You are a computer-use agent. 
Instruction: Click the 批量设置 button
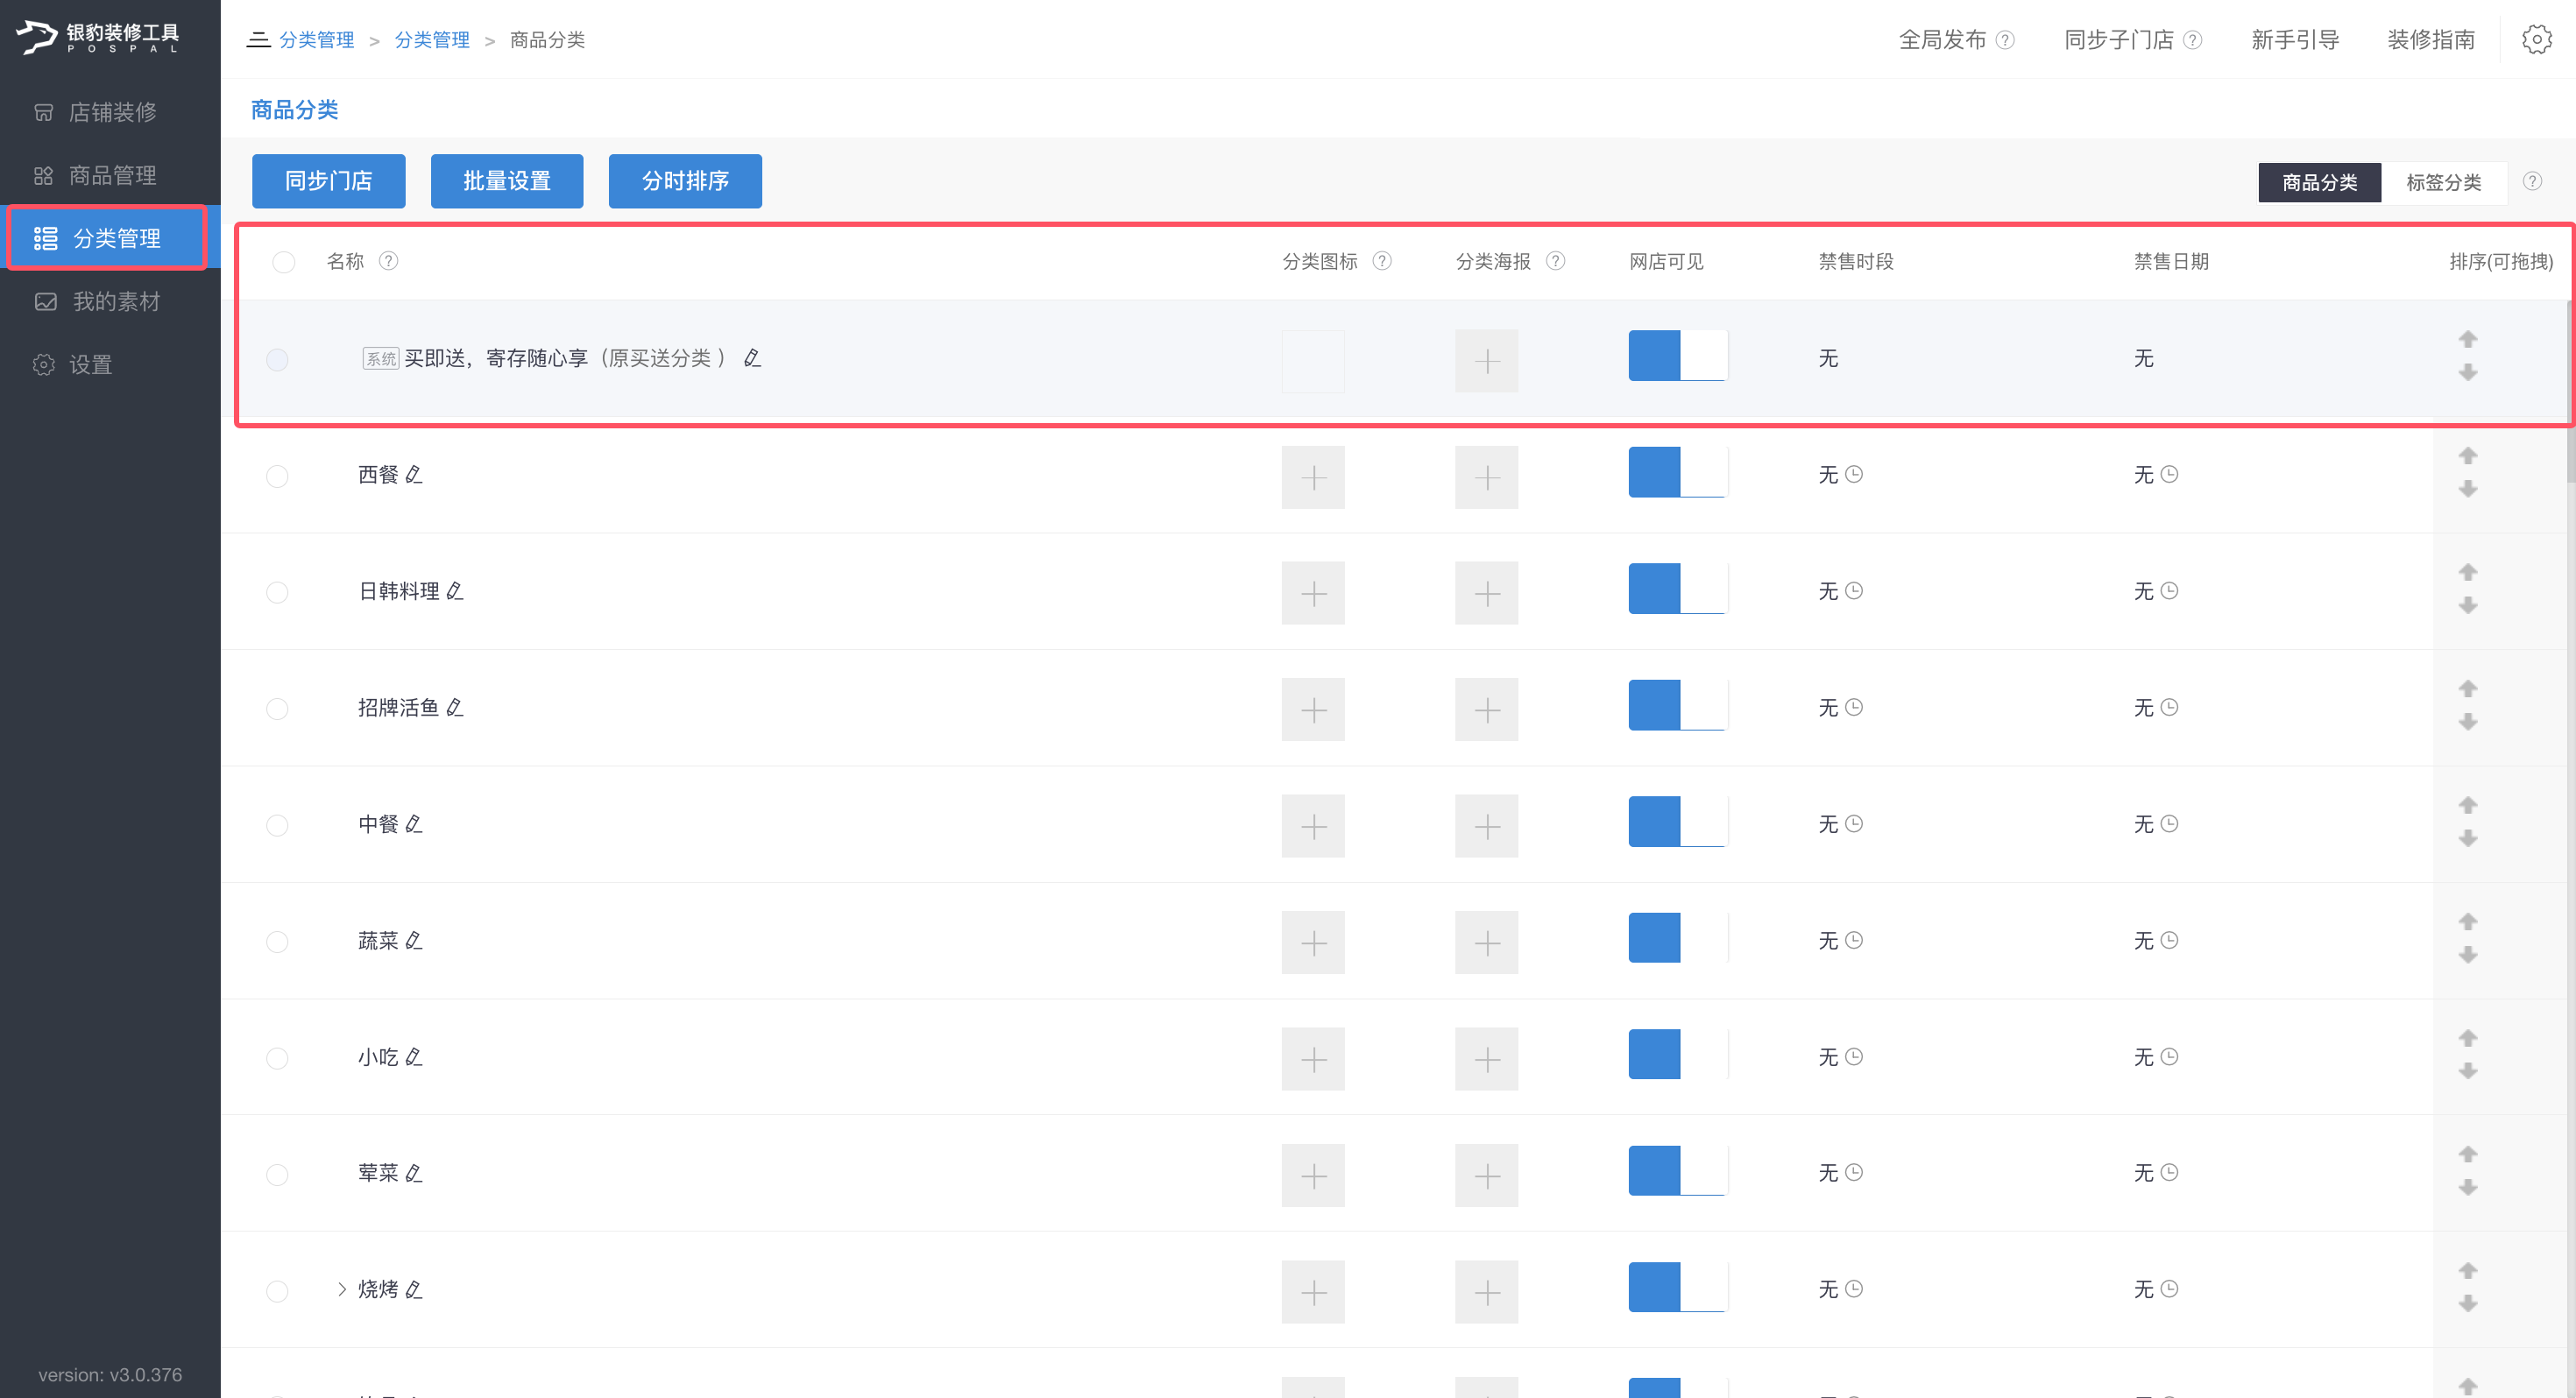pos(507,181)
